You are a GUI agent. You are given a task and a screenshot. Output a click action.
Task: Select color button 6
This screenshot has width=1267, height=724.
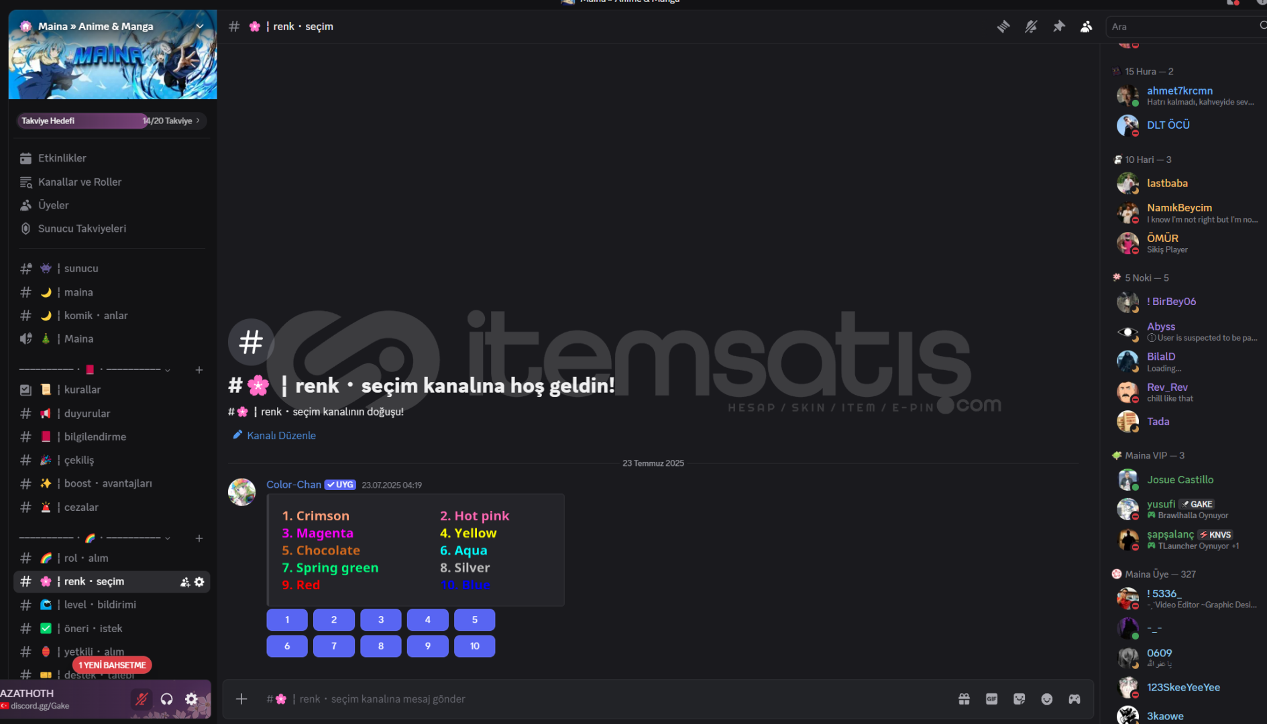[x=287, y=646]
